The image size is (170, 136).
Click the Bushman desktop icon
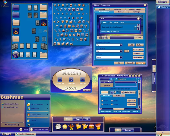point(4,3)
